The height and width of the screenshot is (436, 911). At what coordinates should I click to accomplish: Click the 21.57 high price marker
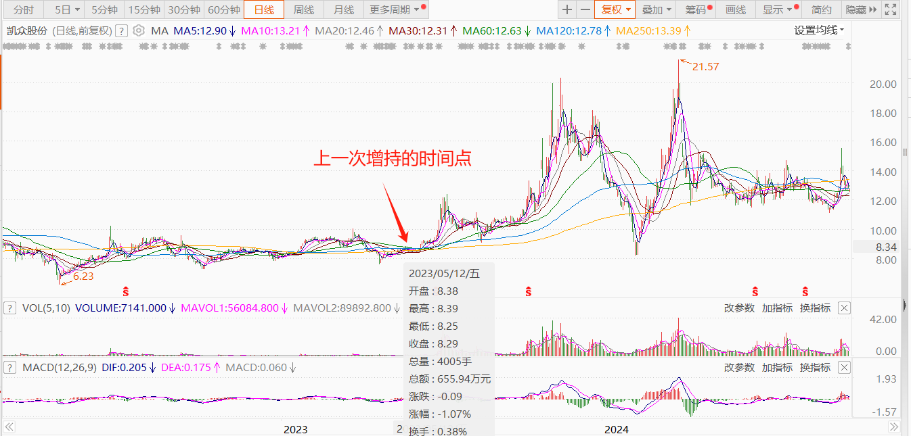pos(705,66)
